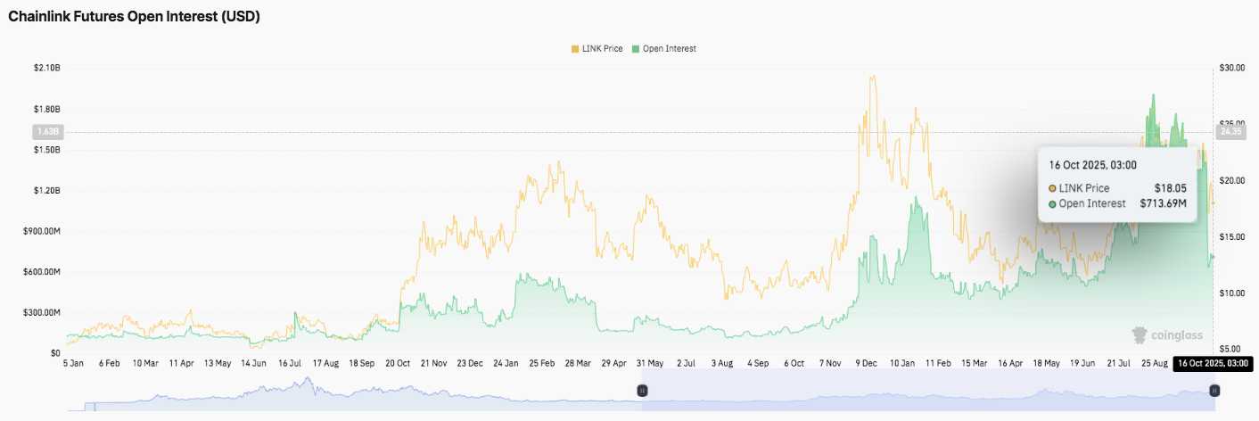Click the coinglass watermark logo
This screenshot has height=421, width=1259.
click(x=1166, y=335)
